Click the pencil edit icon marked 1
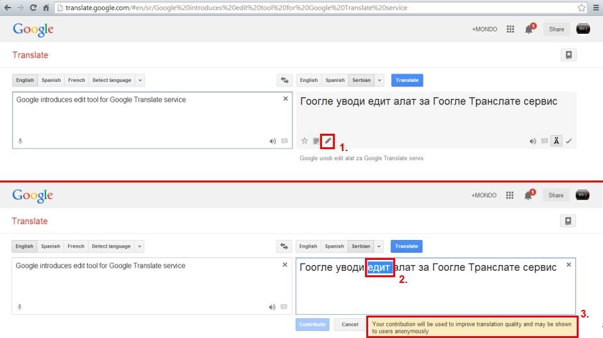 [328, 141]
